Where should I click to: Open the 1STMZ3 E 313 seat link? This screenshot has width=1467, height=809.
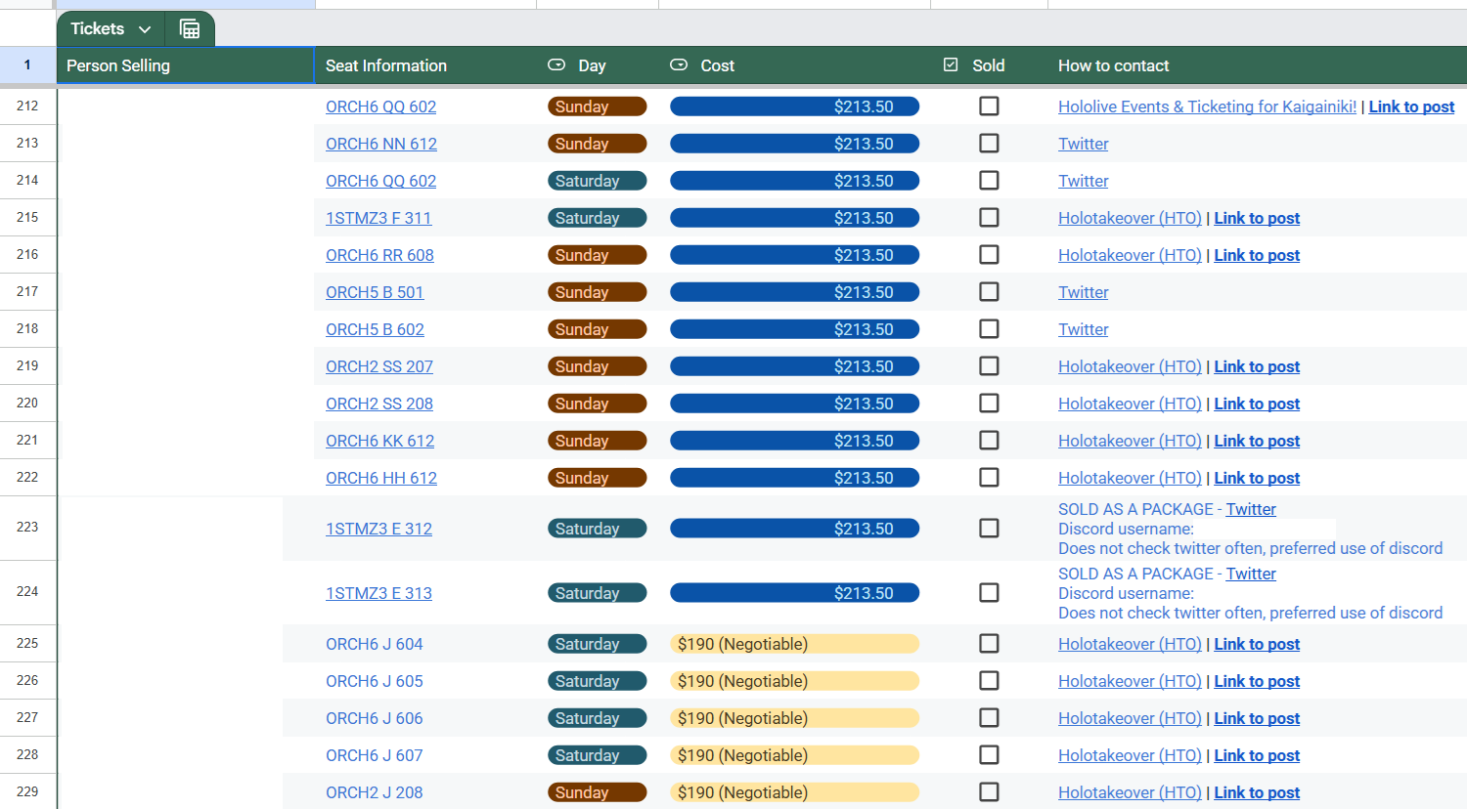coord(378,593)
